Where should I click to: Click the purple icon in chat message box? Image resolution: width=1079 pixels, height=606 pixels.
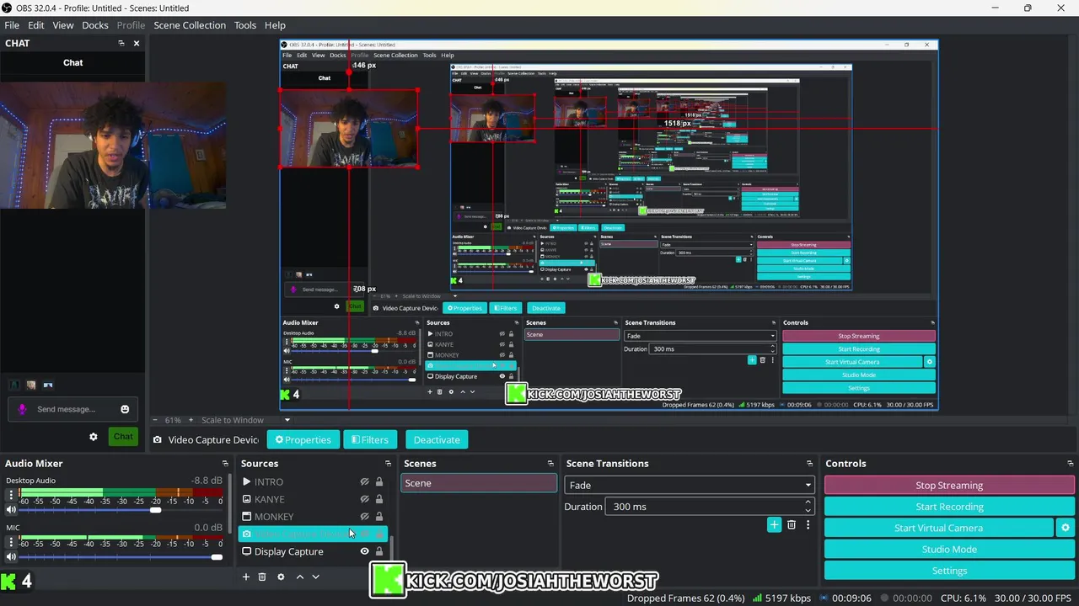click(x=22, y=409)
